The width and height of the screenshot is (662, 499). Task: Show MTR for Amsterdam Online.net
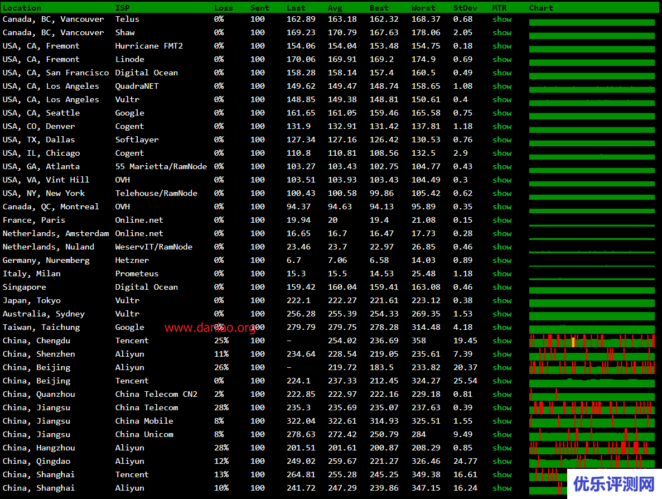tap(502, 234)
